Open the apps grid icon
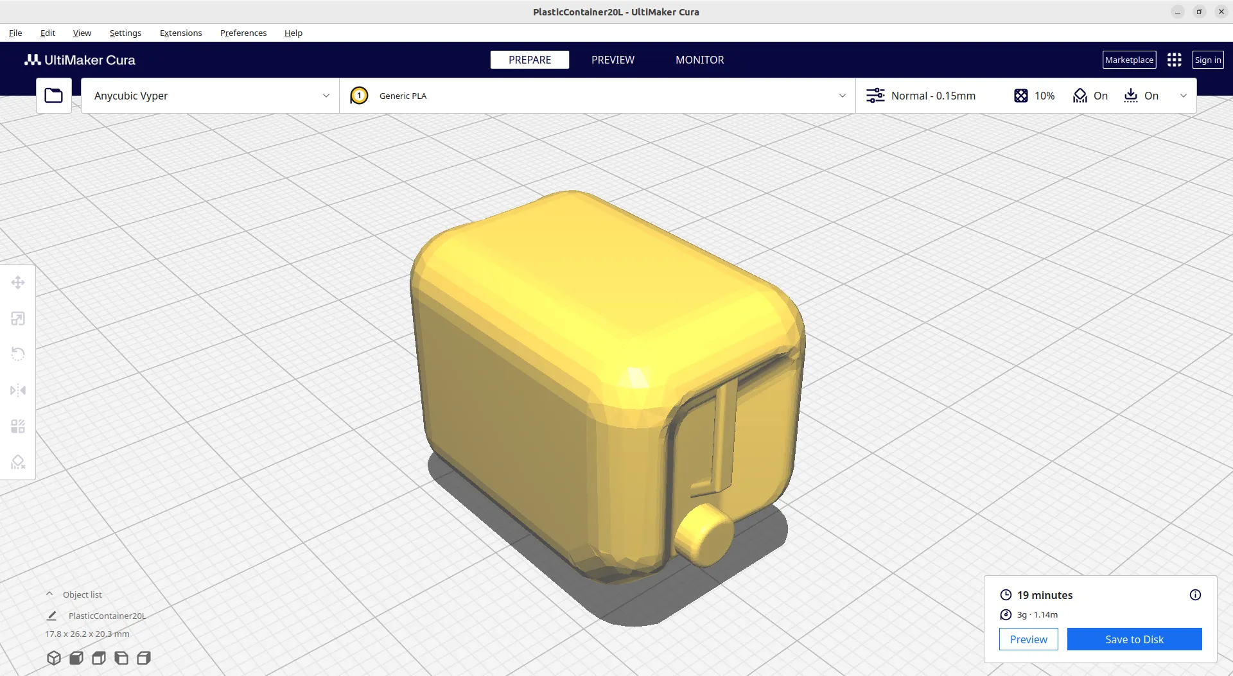The height and width of the screenshot is (676, 1233). [1174, 60]
